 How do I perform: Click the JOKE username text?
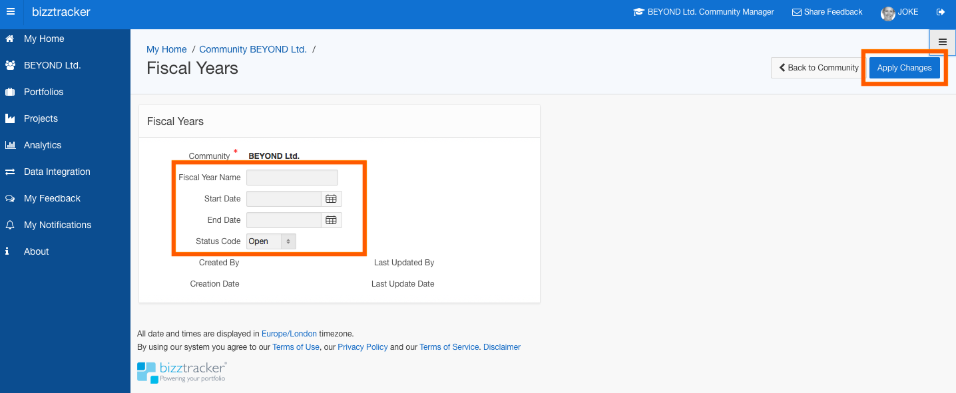tap(908, 12)
